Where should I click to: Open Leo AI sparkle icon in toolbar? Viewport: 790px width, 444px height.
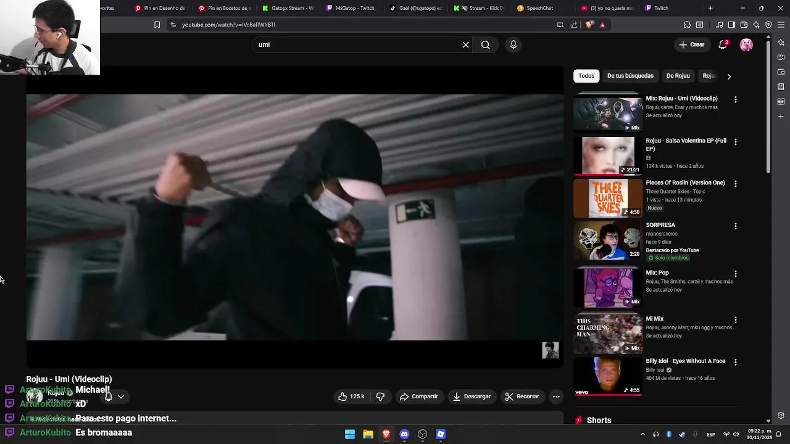(756, 25)
